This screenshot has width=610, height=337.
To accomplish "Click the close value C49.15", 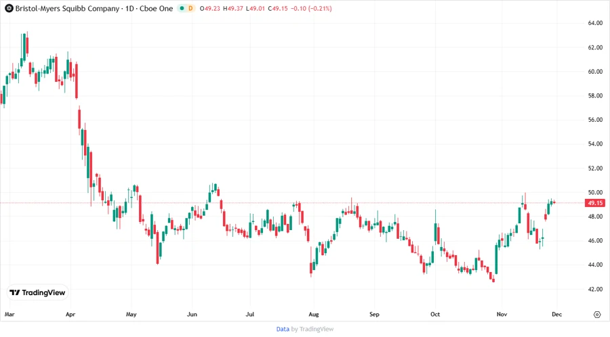I will [278, 8].
